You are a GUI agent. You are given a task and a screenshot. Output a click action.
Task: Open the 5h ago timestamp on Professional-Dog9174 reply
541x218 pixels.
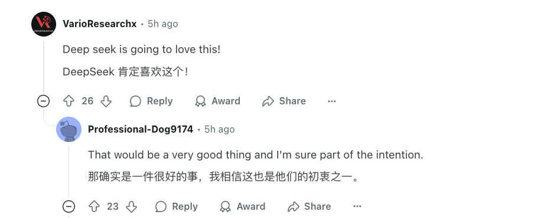(x=220, y=129)
